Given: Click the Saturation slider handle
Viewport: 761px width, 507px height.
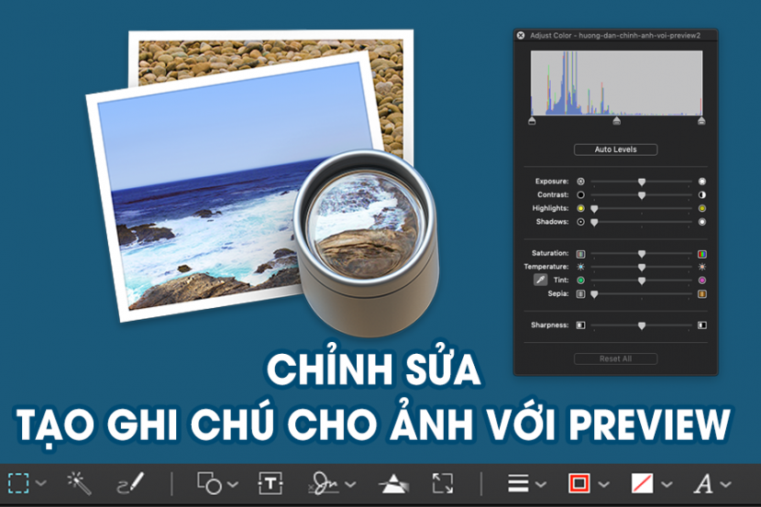Looking at the screenshot, I should 642,254.
